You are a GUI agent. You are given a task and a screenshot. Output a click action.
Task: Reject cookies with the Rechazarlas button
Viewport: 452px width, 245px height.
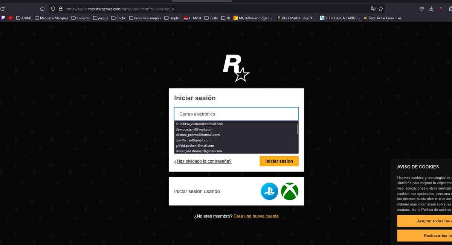point(425,236)
